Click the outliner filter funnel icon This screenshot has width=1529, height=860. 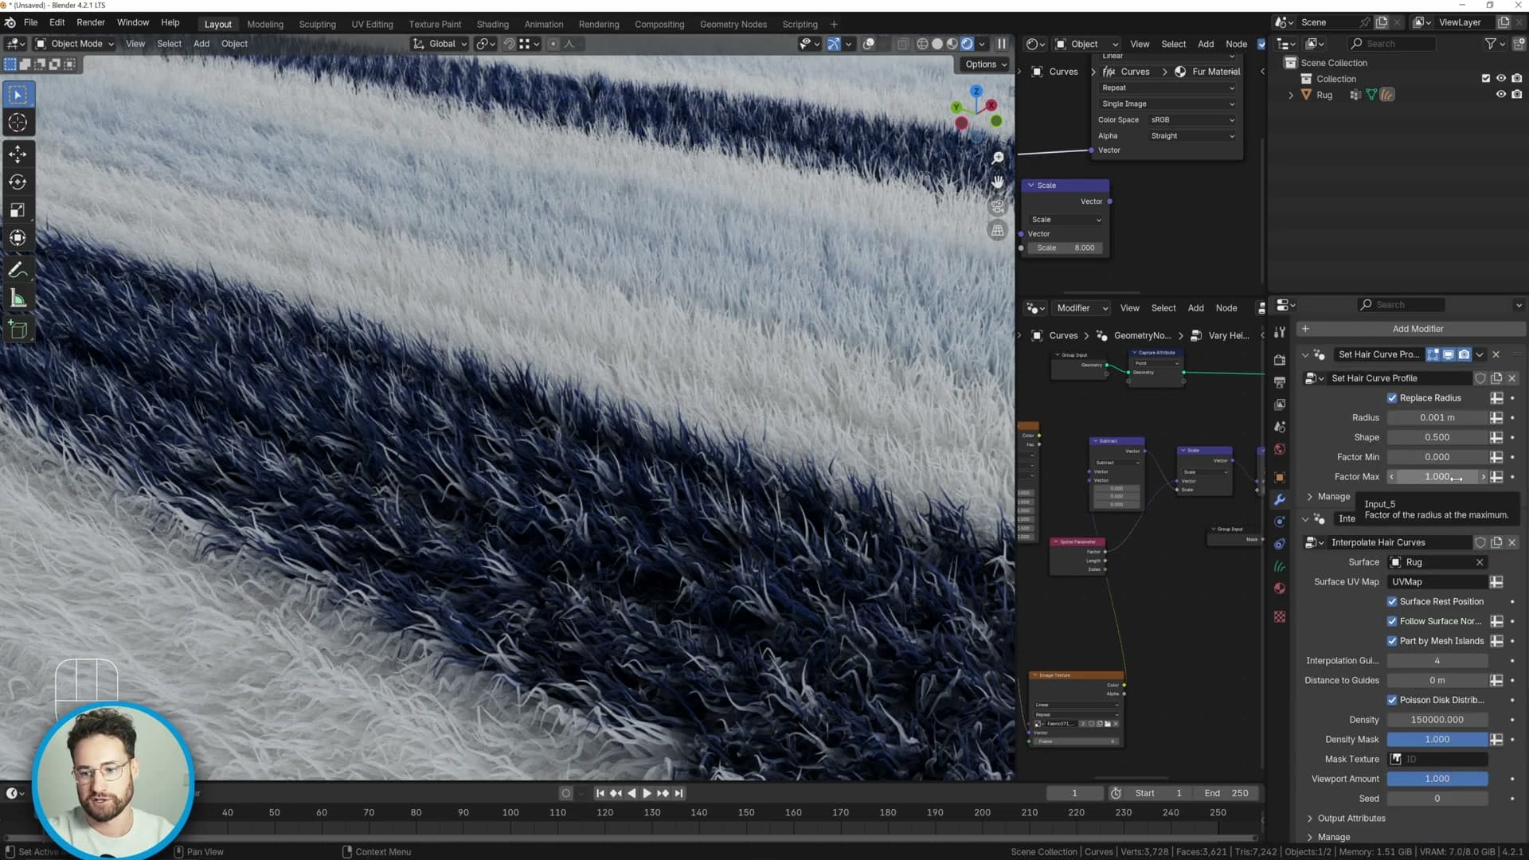tap(1490, 44)
